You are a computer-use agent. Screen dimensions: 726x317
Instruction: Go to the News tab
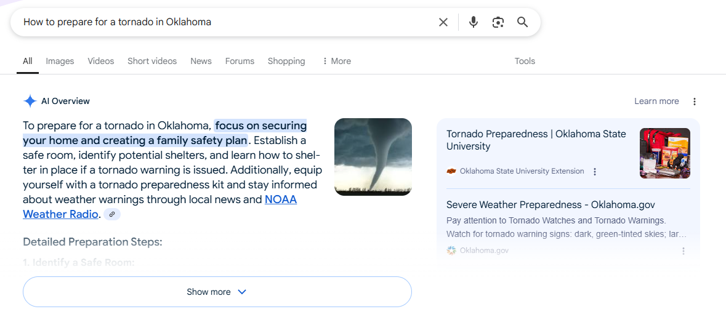click(201, 61)
